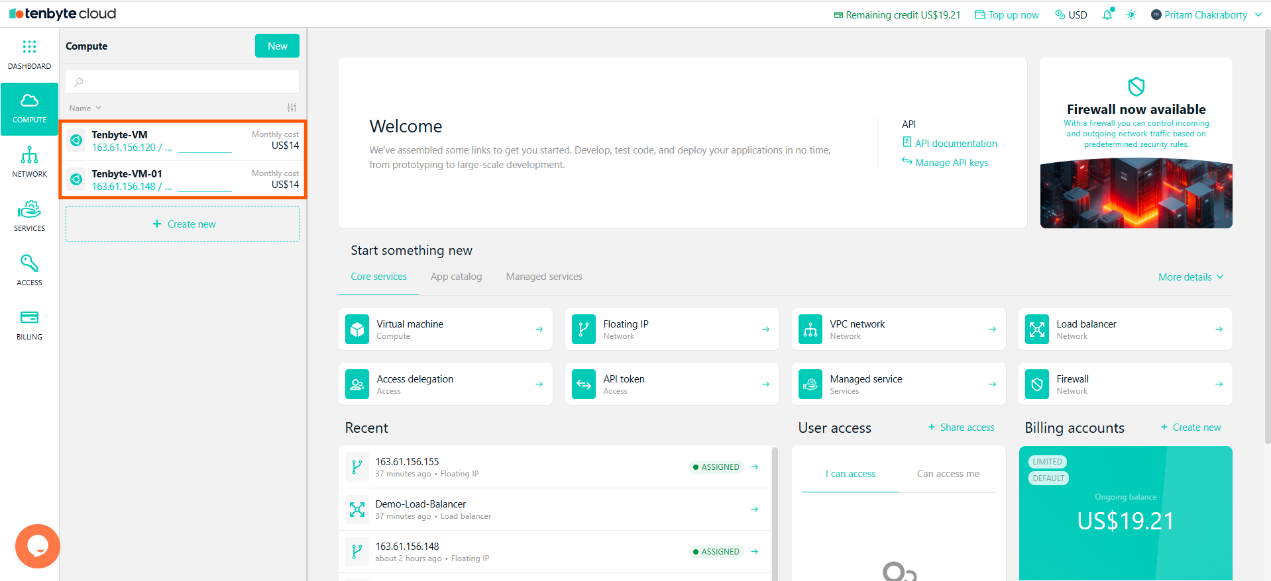1271x581 pixels.
Task: Toggle the light/dark theme sun icon
Action: point(1131,15)
